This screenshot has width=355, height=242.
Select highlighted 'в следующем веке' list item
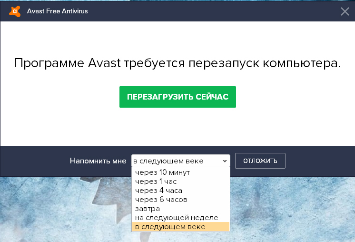coord(181,227)
